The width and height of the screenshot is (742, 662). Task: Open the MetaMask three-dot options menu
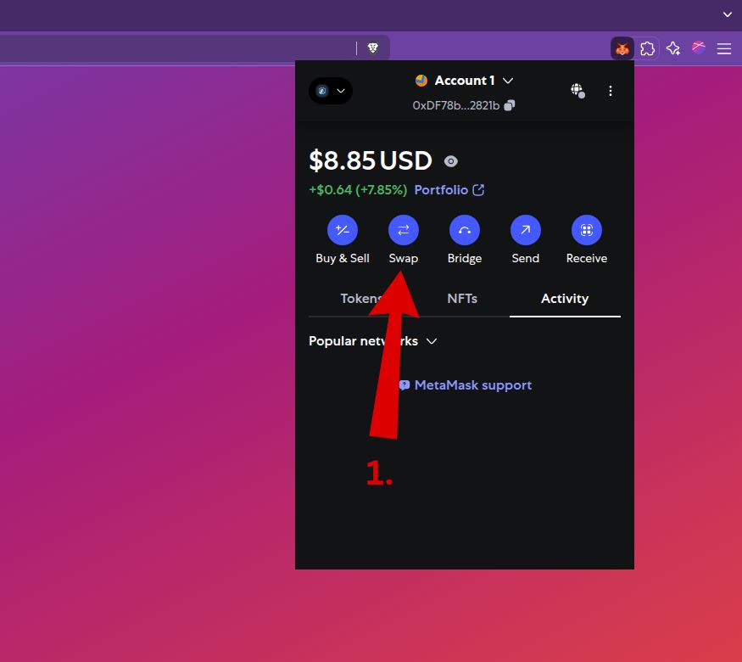point(611,91)
